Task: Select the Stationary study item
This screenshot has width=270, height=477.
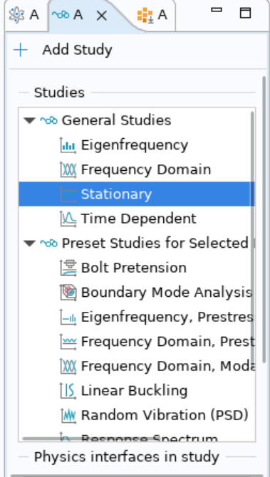Action: pyautogui.click(x=137, y=194)
